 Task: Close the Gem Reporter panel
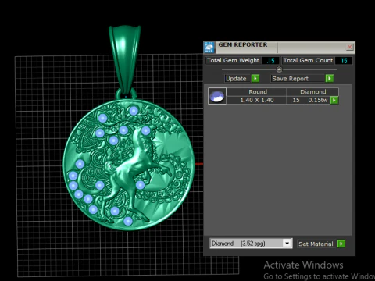coord(349,47)
